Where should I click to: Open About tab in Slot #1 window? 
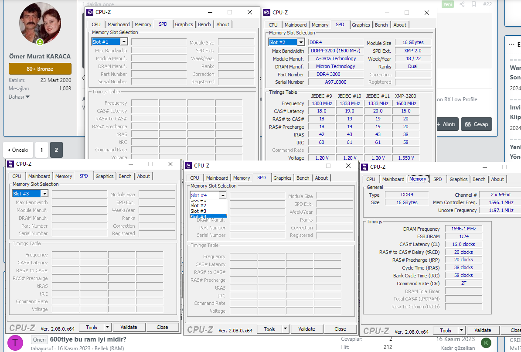click(223, 24)
